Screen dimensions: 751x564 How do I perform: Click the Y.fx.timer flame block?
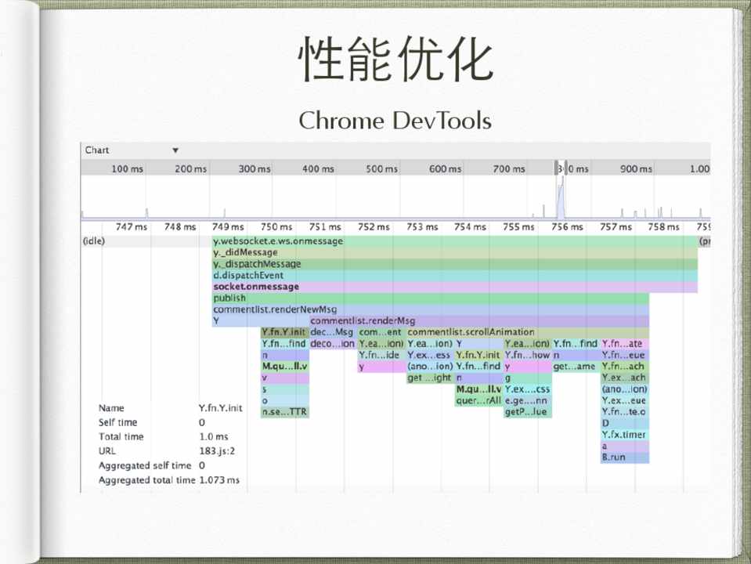pos(624,435)
